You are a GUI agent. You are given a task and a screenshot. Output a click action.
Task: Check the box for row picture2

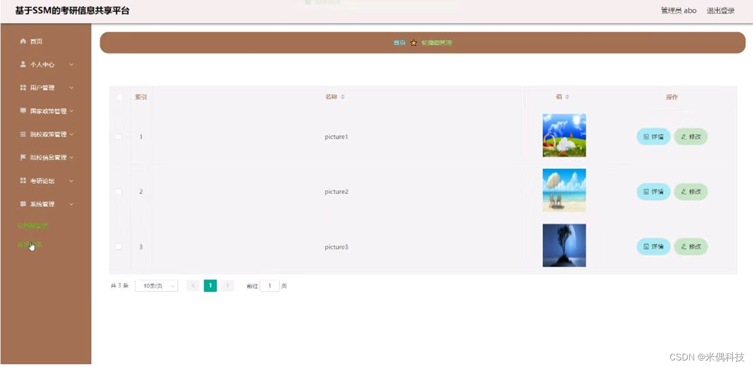(x=119, y=191)
